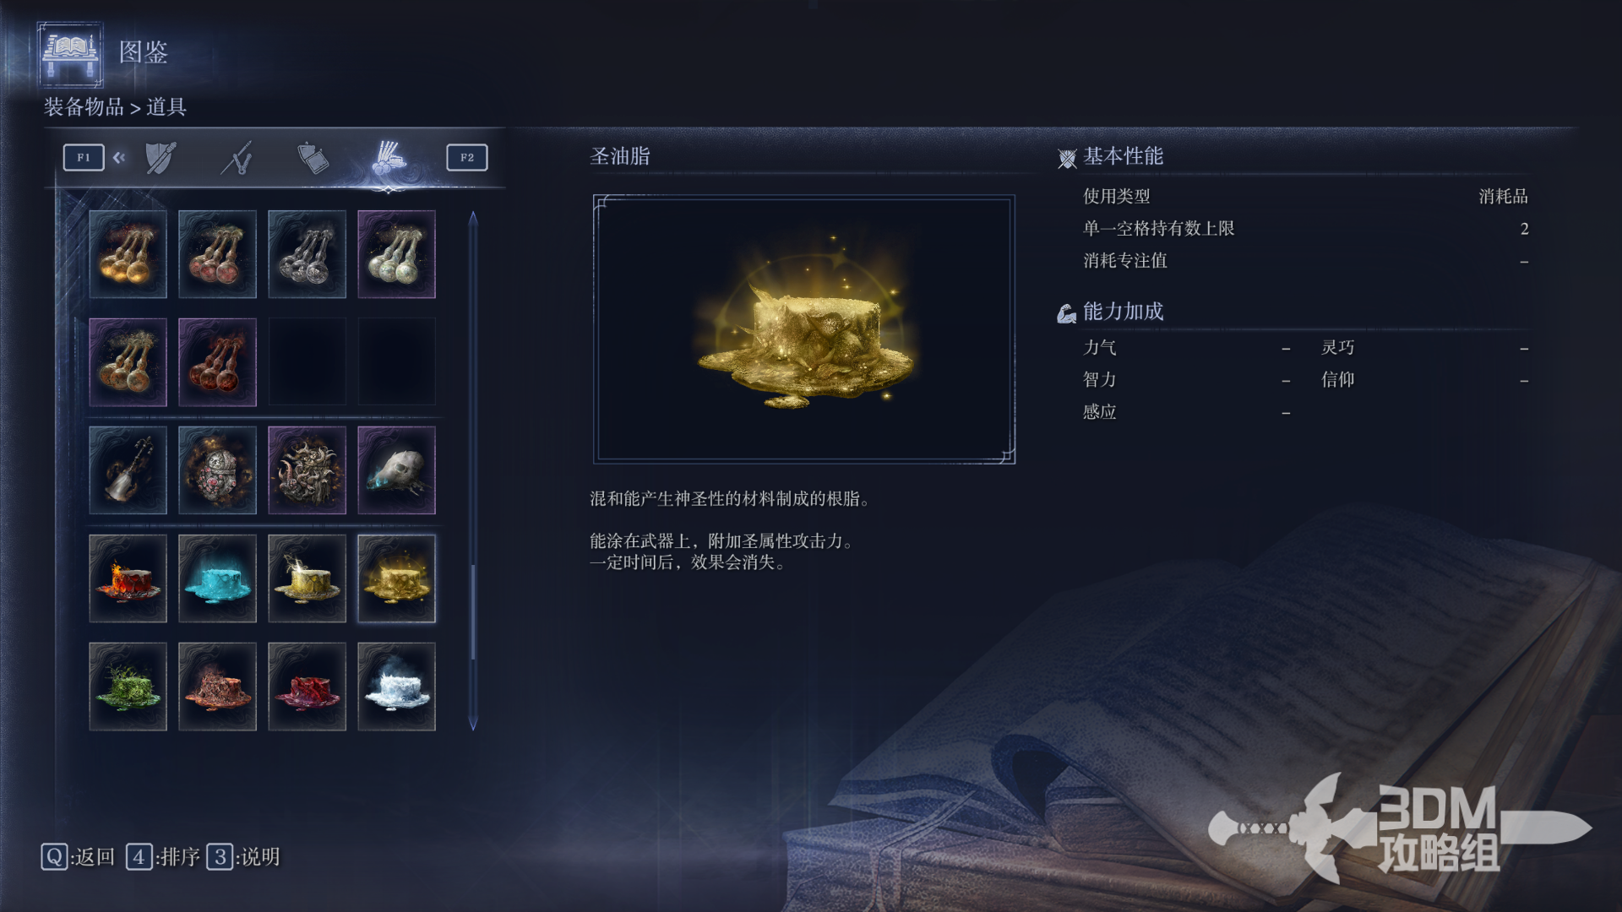Choose the tentacled creature item icon
Viewport: 1622px width, 912px height.
click(307, 470)
